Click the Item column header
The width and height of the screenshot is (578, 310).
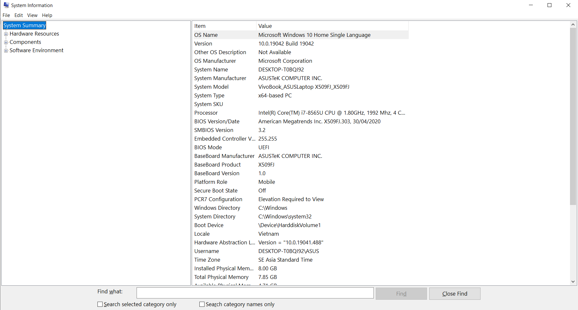coord(200,26)
